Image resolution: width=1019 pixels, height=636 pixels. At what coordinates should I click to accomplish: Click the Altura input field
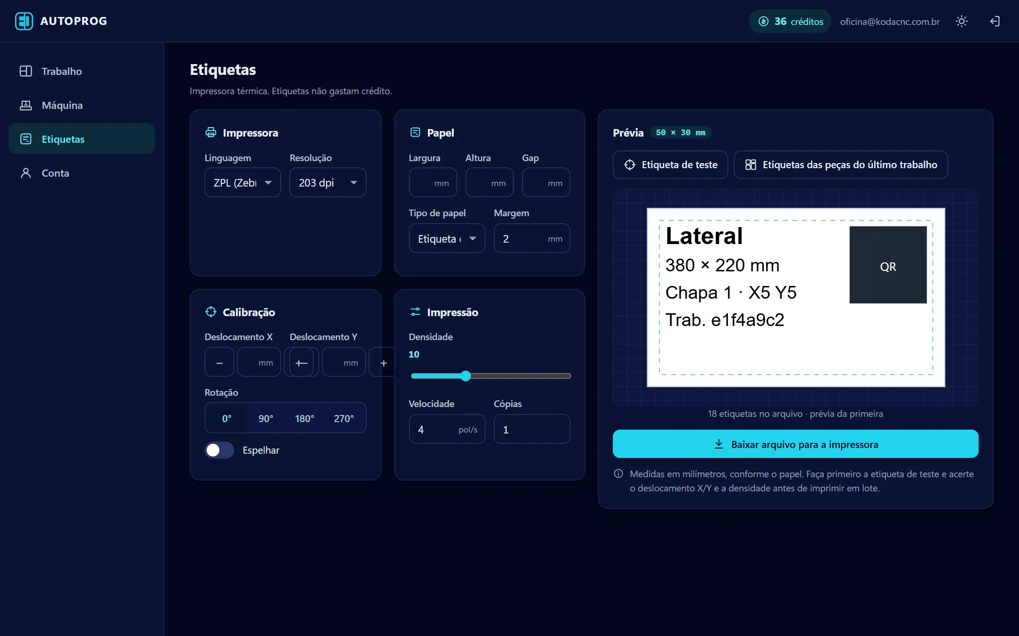pos(489,182)
